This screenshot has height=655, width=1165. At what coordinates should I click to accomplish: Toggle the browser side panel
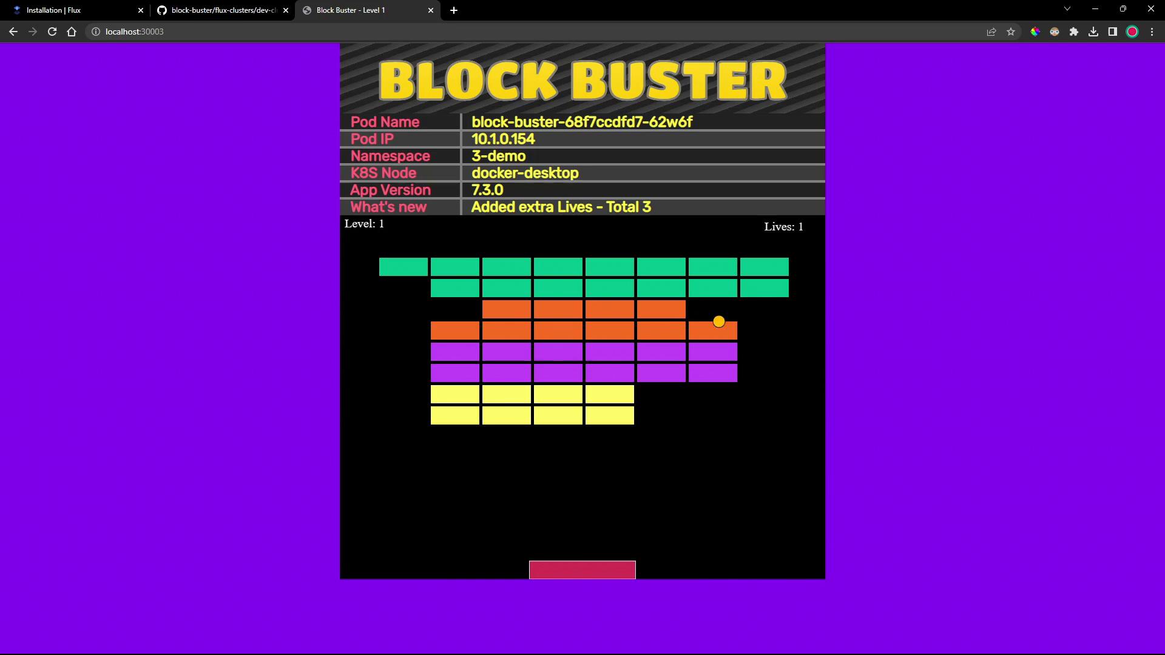pos(1113,32)
